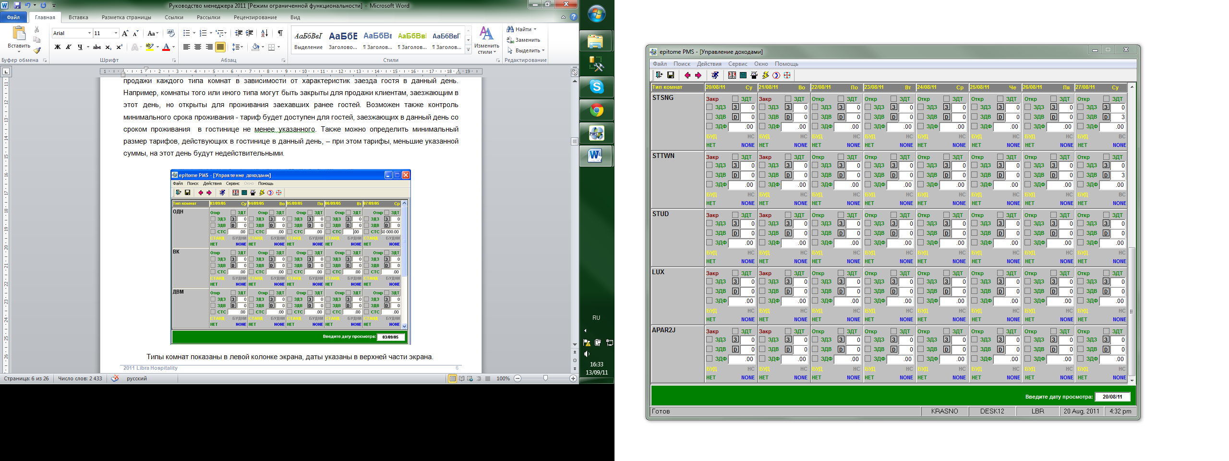Toggle bold Ж in Word ribbon

point(58,47)
